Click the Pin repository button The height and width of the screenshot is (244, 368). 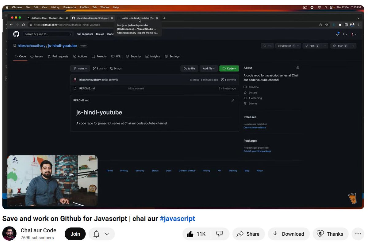tap(267, 46)
